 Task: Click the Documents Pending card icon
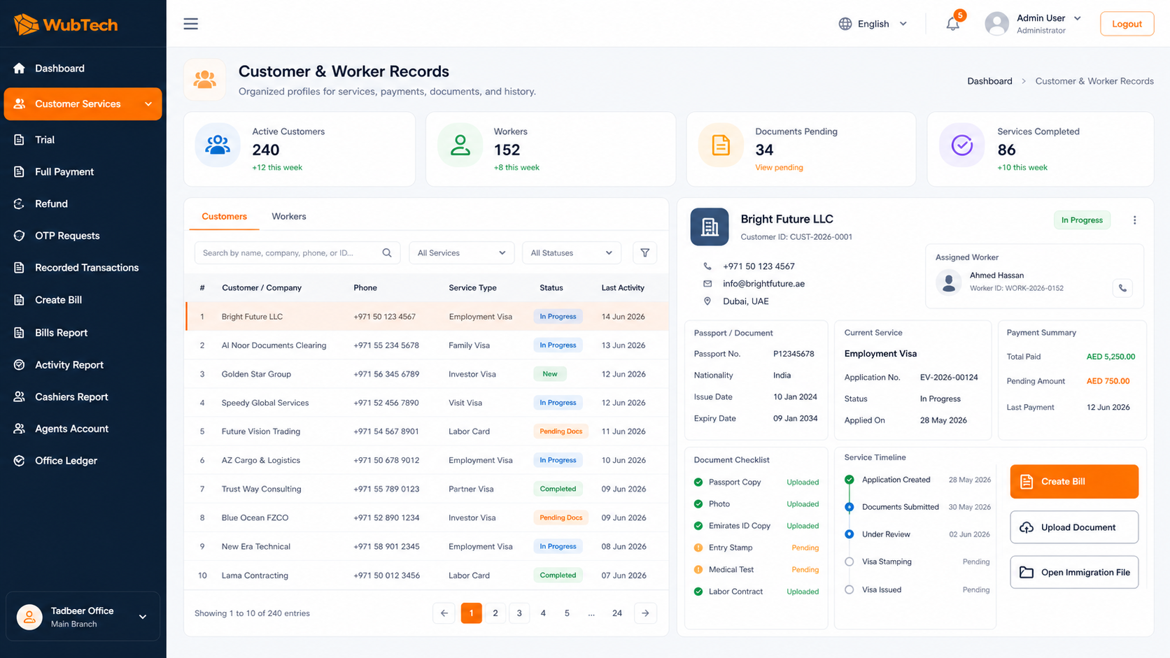coord(721,145)
